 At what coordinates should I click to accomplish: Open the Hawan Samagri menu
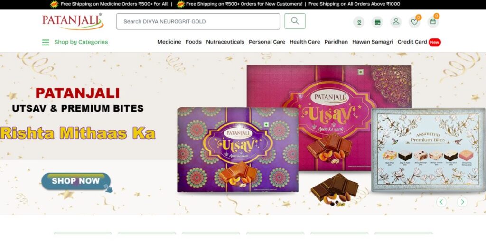pyautogui.click(x=373, y=42)
